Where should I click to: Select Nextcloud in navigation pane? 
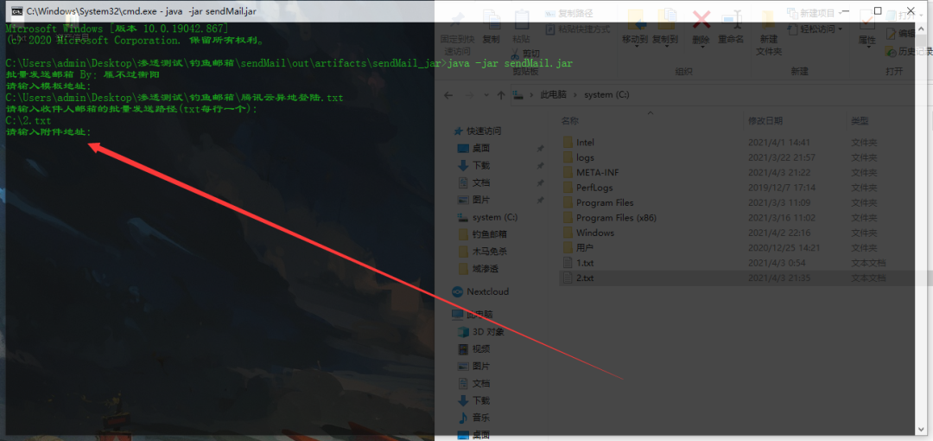(x=480, y=292)
